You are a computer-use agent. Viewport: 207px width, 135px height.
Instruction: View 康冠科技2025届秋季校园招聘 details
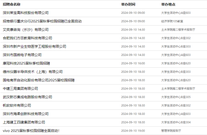(26, 63)
